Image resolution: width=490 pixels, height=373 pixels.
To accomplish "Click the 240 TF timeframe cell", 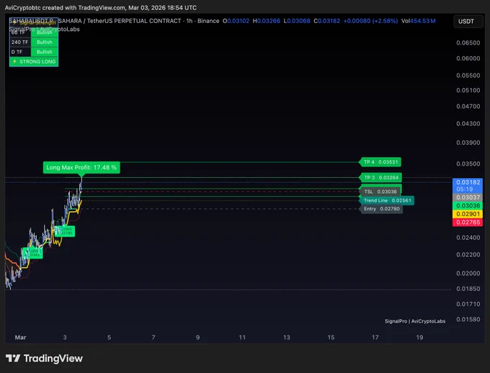I will click(20, 42).
